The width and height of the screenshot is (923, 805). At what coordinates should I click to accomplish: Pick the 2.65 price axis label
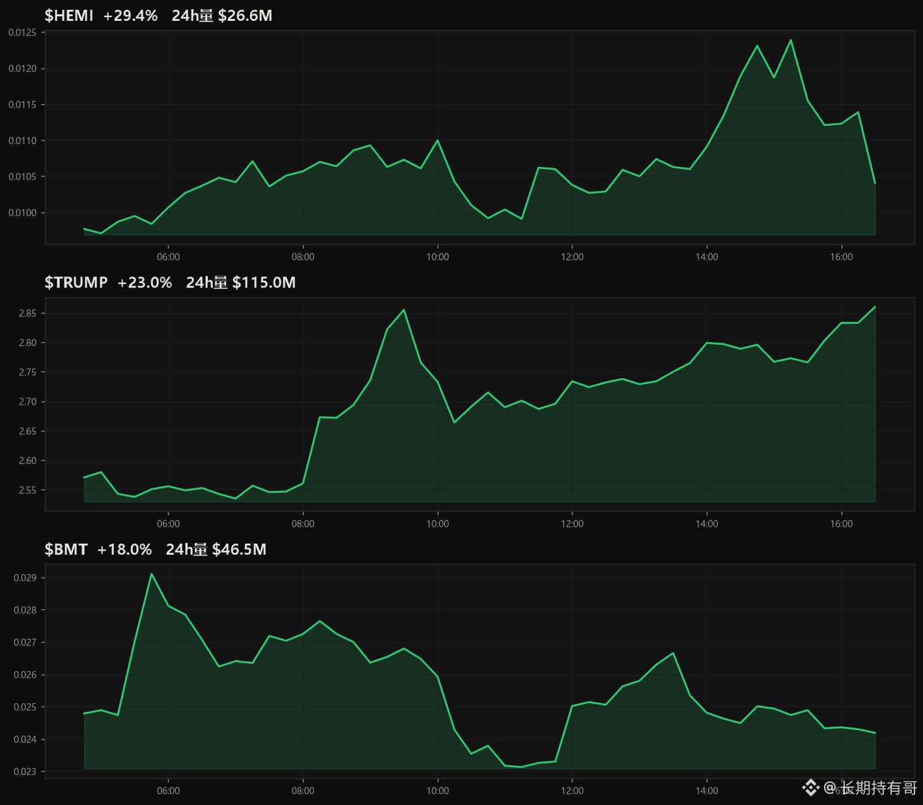click(x=28, y=432)
